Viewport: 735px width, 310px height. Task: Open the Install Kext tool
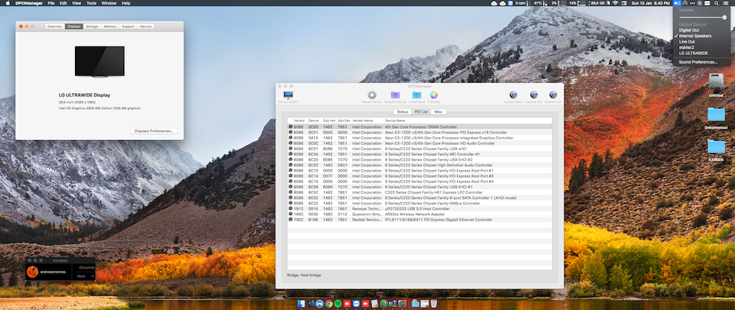click(x=416, y=95)
